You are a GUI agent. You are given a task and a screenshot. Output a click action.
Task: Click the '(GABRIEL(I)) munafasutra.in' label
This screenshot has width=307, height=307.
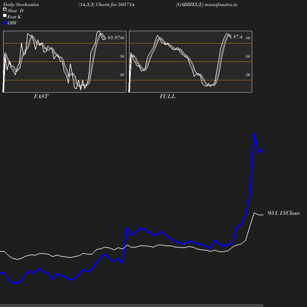[x=206, y=4]
